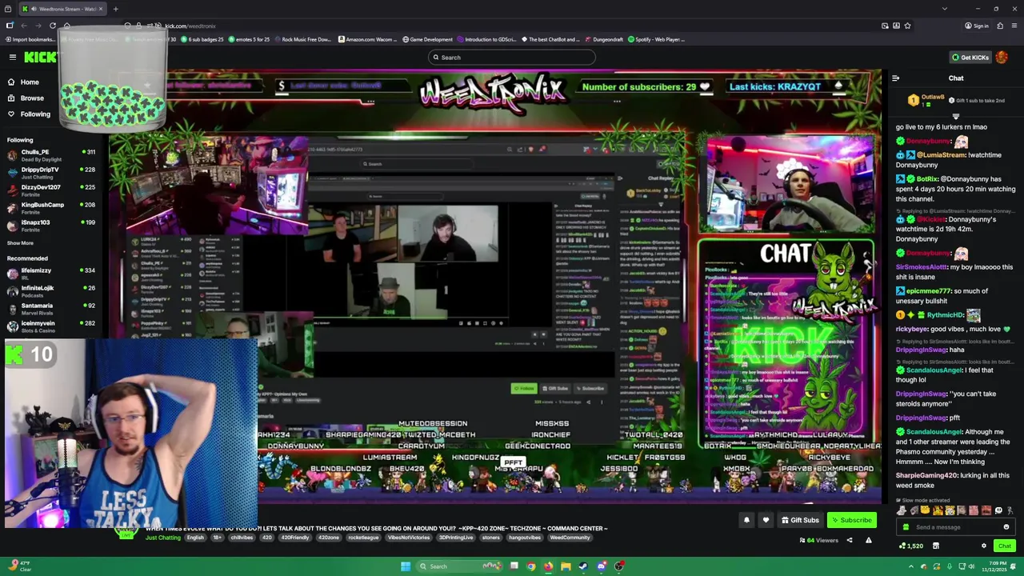Open the browser application menu
Screen dimensions: 1024x576
tap(1014, 26)
